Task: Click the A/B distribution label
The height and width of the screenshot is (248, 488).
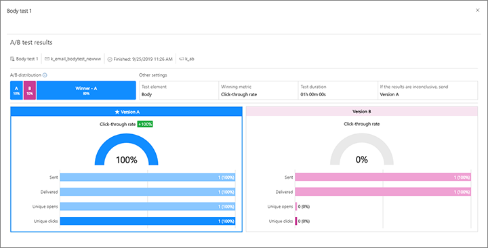Action: pyautogui.click(x=26, y=75)
